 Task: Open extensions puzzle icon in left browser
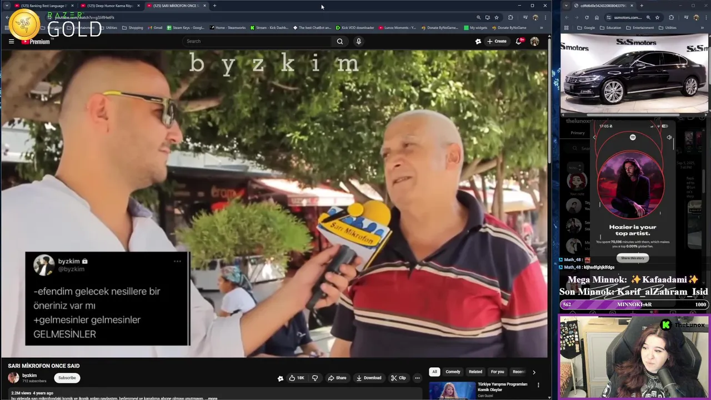click(510, 17)
